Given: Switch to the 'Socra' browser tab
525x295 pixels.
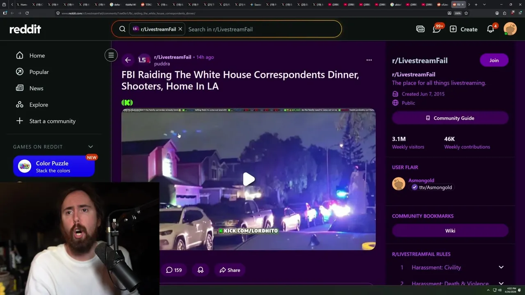Looking at the screenshot, I should [256, 5].
